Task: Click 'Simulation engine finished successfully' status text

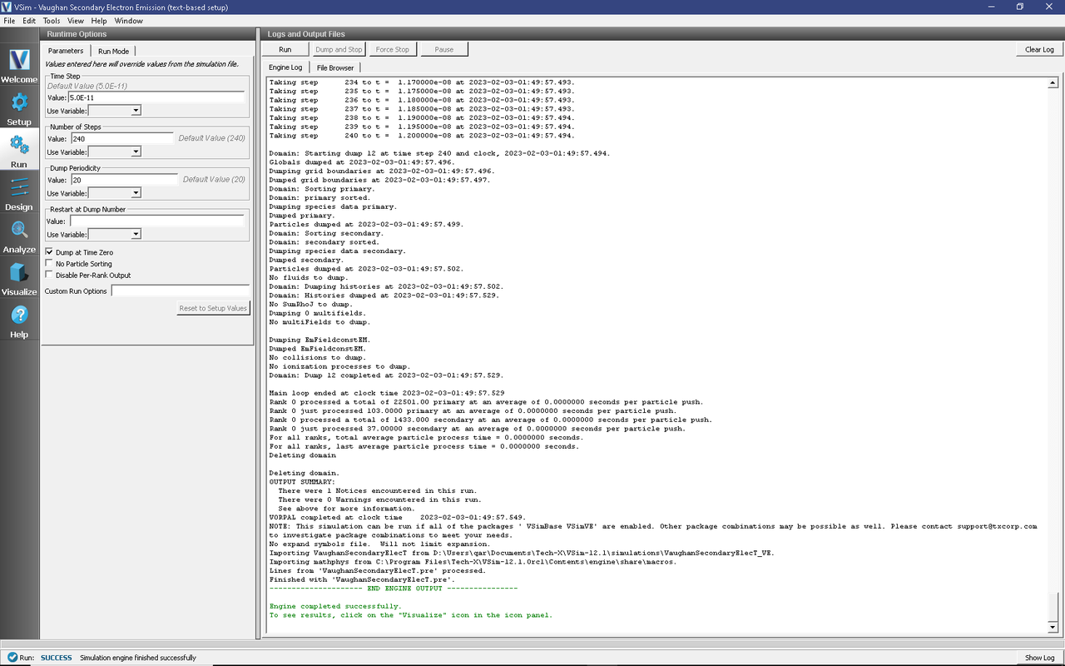Action: [138, 658]
